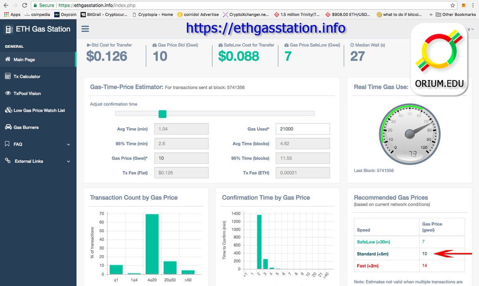Expand the External Links submenu chevron

coord(68,161)
